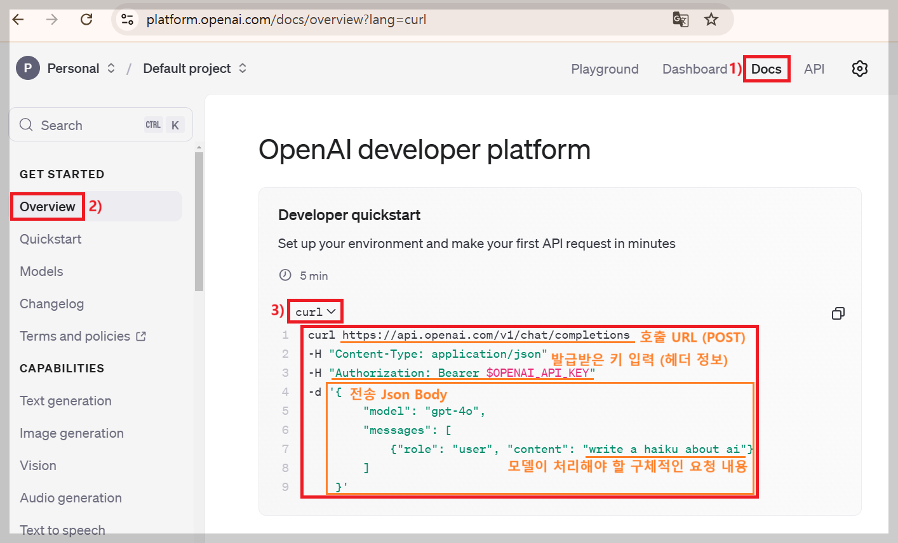Go forward with the browser forward arrow
This screenshot has height=543, width=898.
52,20
